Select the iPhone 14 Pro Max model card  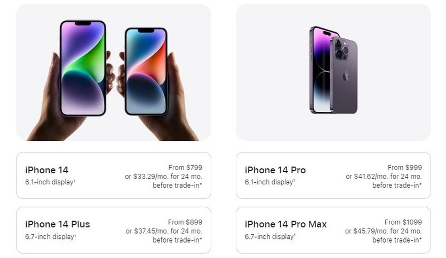click(333, 230)
